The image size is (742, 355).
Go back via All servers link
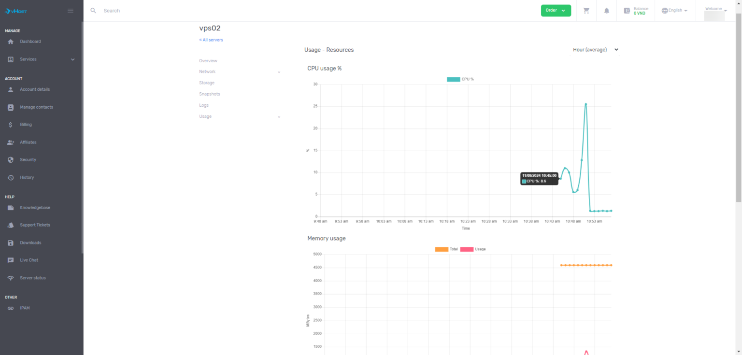[211, 40]
